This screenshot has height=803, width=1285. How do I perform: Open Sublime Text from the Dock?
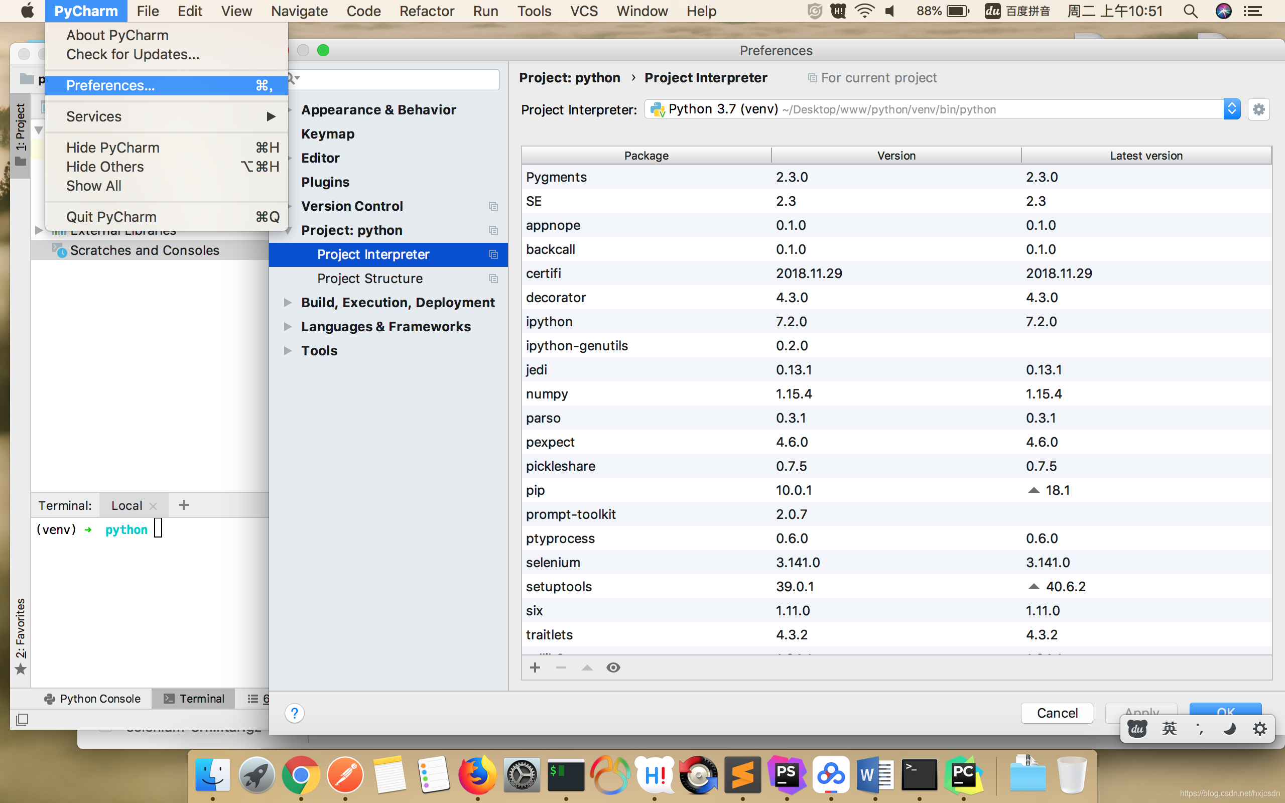(x=742, y=774)
